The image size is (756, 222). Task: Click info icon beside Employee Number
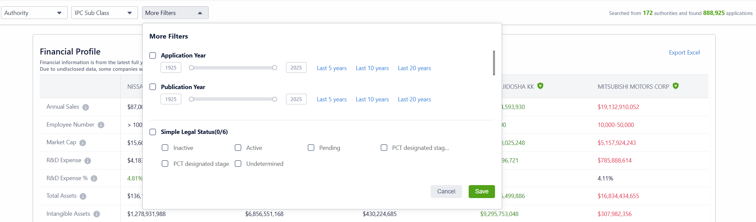point(101,125)
